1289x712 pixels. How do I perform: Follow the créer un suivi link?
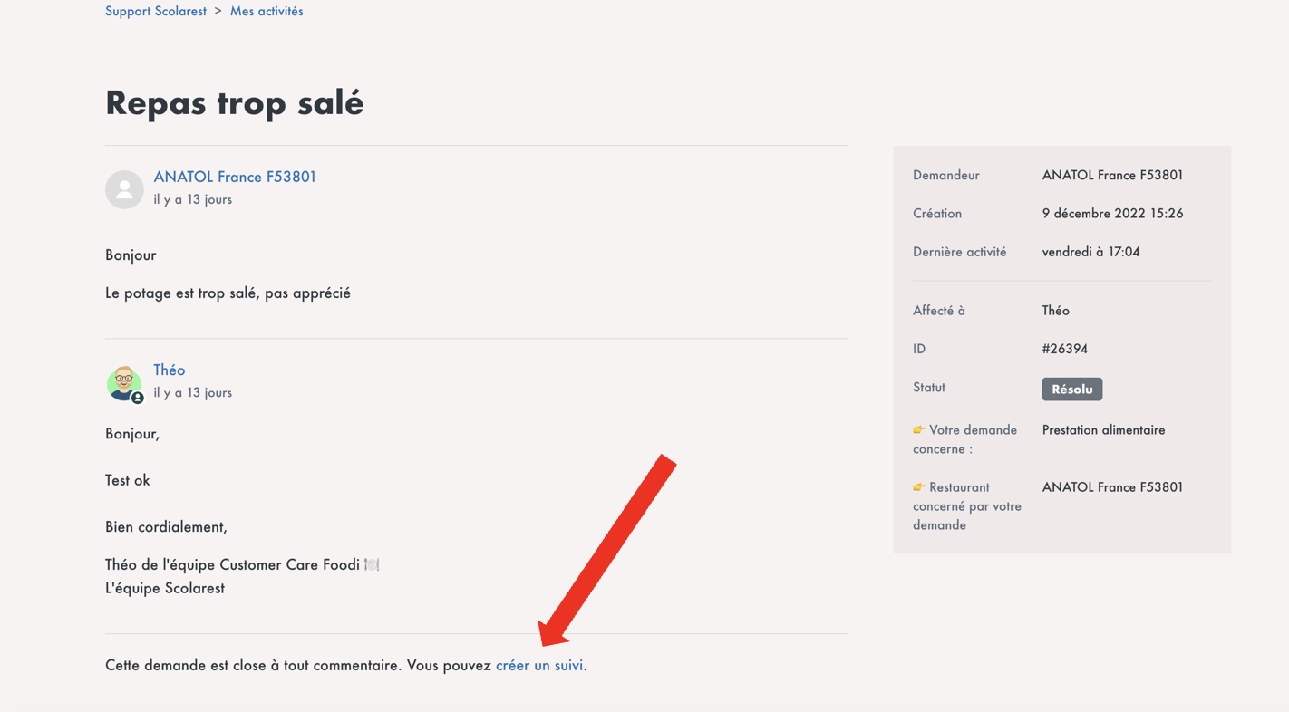coord(539,665)
